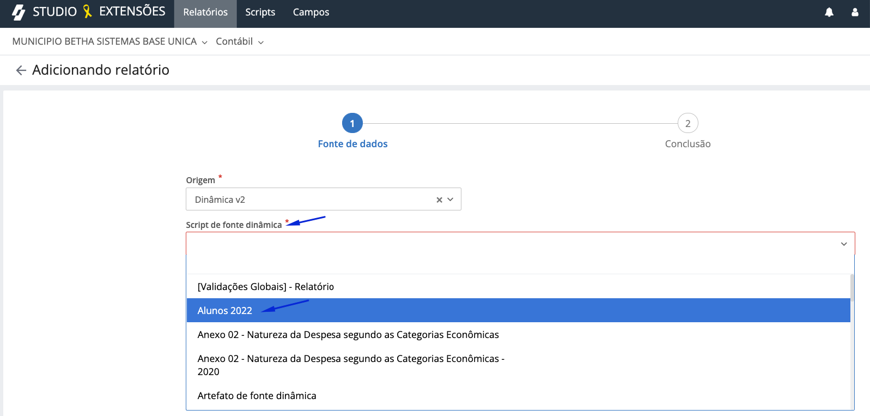Select the Artefato de fonte dinâmica option

518,395
